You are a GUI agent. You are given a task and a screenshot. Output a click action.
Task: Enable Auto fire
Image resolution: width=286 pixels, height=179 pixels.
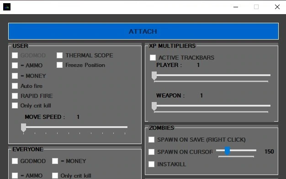pos(15,86)
